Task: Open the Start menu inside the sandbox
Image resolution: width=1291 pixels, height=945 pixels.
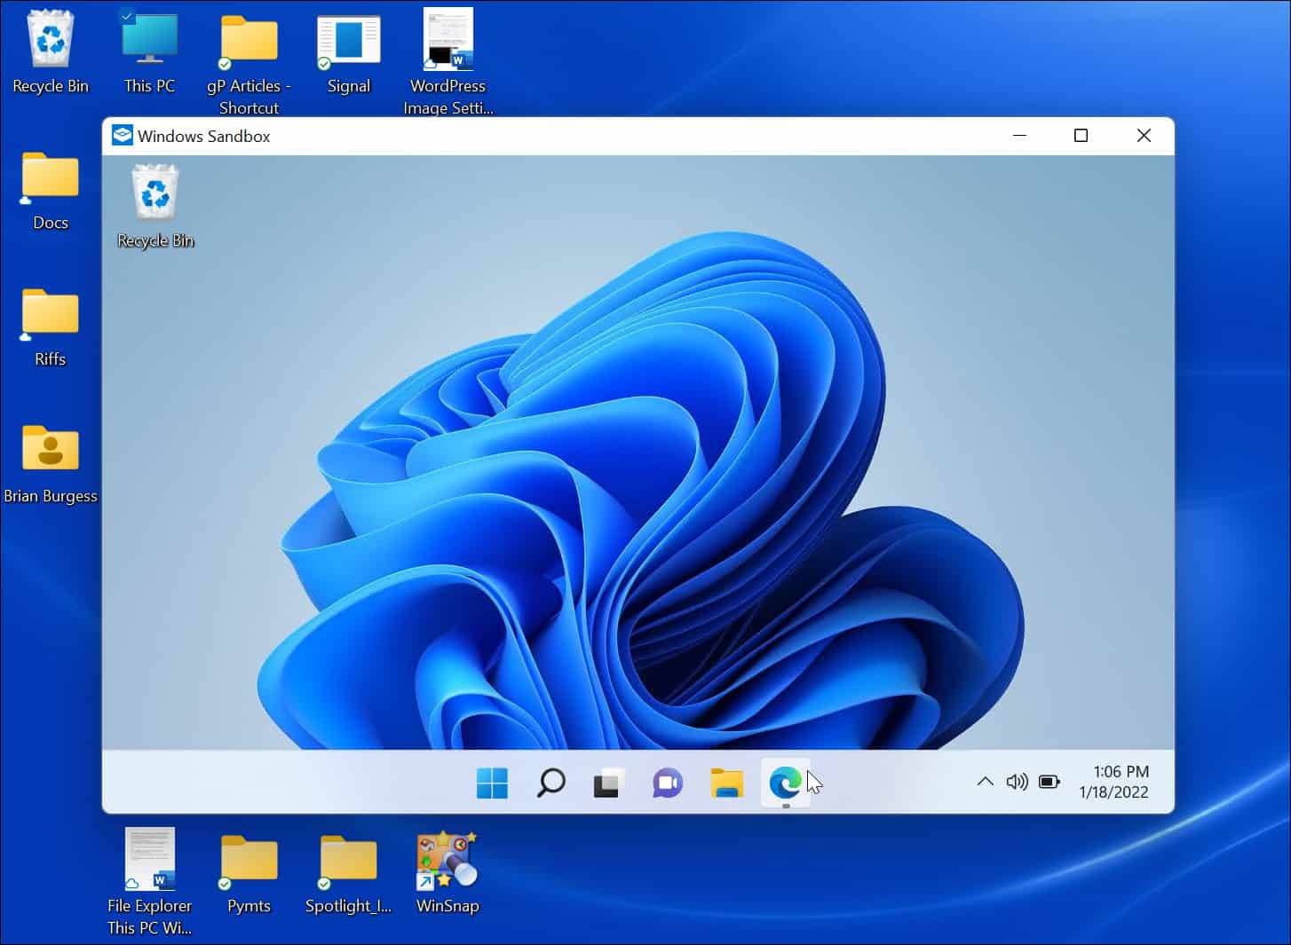Action: tap(492, 783)
